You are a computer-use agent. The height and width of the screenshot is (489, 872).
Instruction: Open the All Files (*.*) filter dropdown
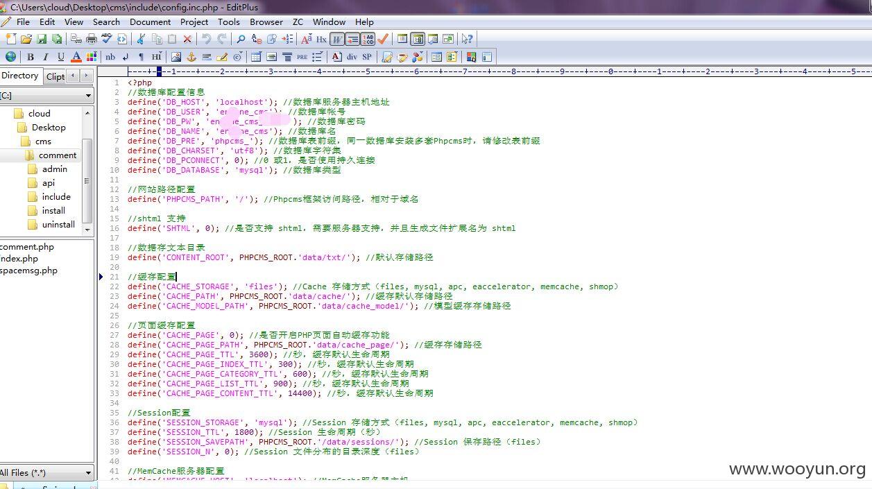pos(46,472)
